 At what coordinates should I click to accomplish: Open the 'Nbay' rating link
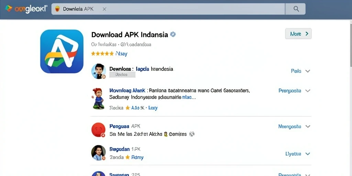click(x=121, y=54)
